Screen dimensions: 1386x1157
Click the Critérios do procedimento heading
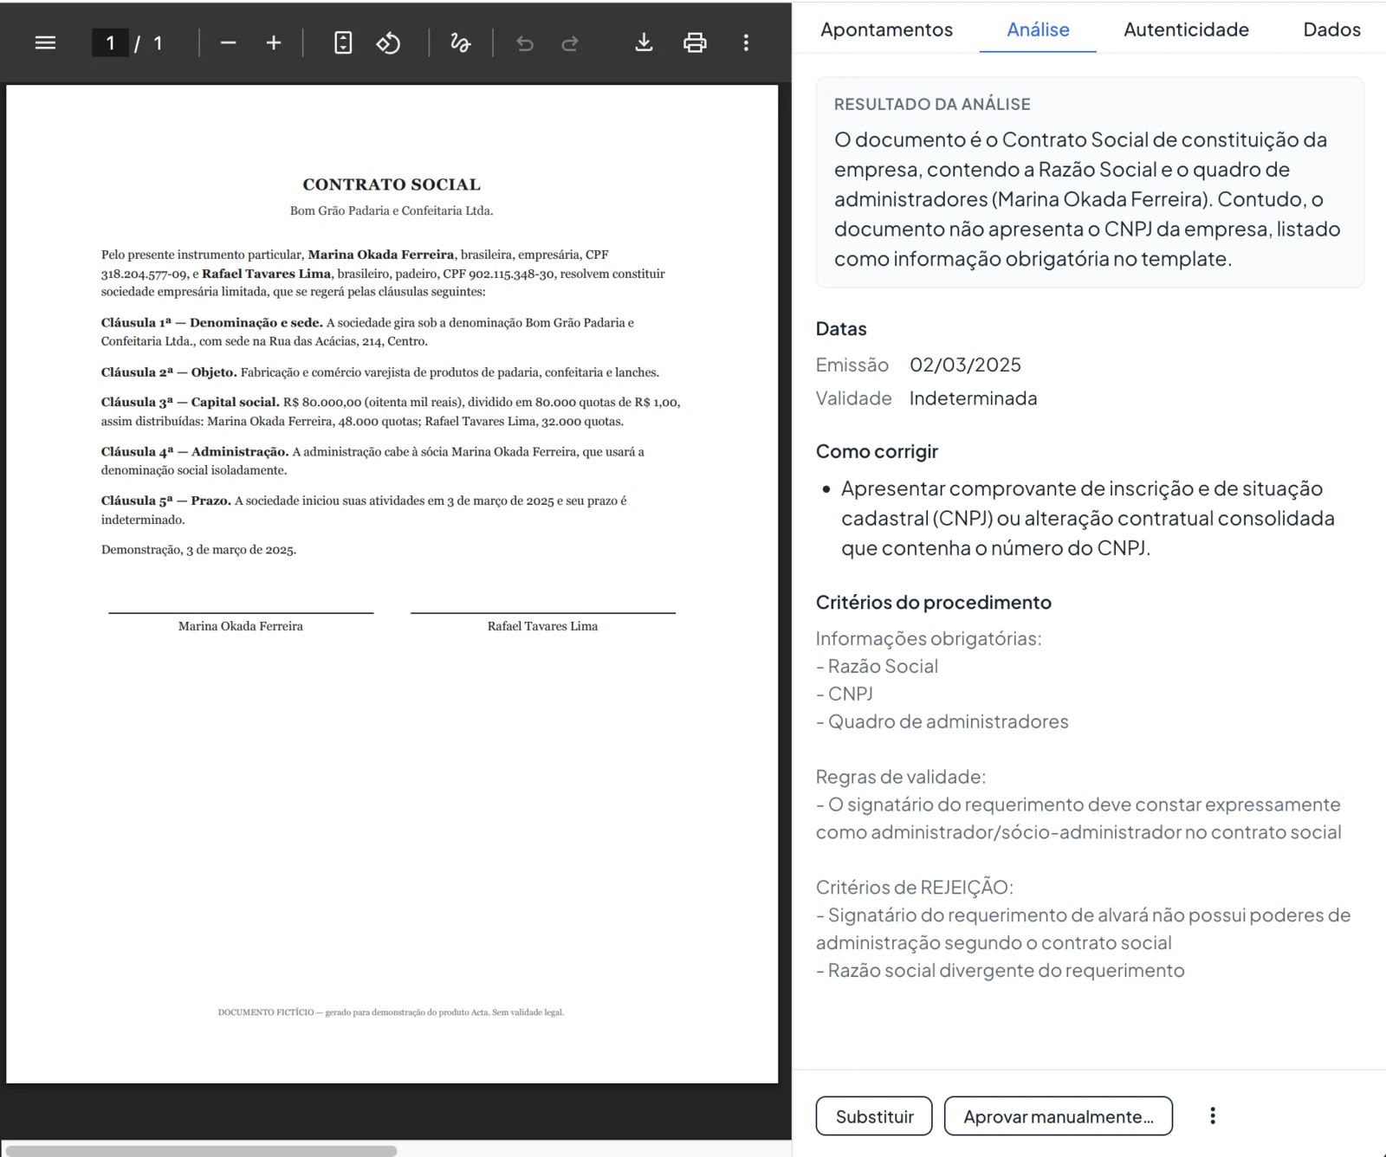coord(934,602)
